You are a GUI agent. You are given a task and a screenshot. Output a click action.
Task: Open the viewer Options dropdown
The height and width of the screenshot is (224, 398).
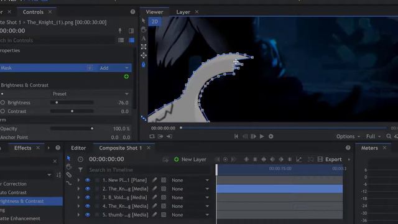point(348,136)
